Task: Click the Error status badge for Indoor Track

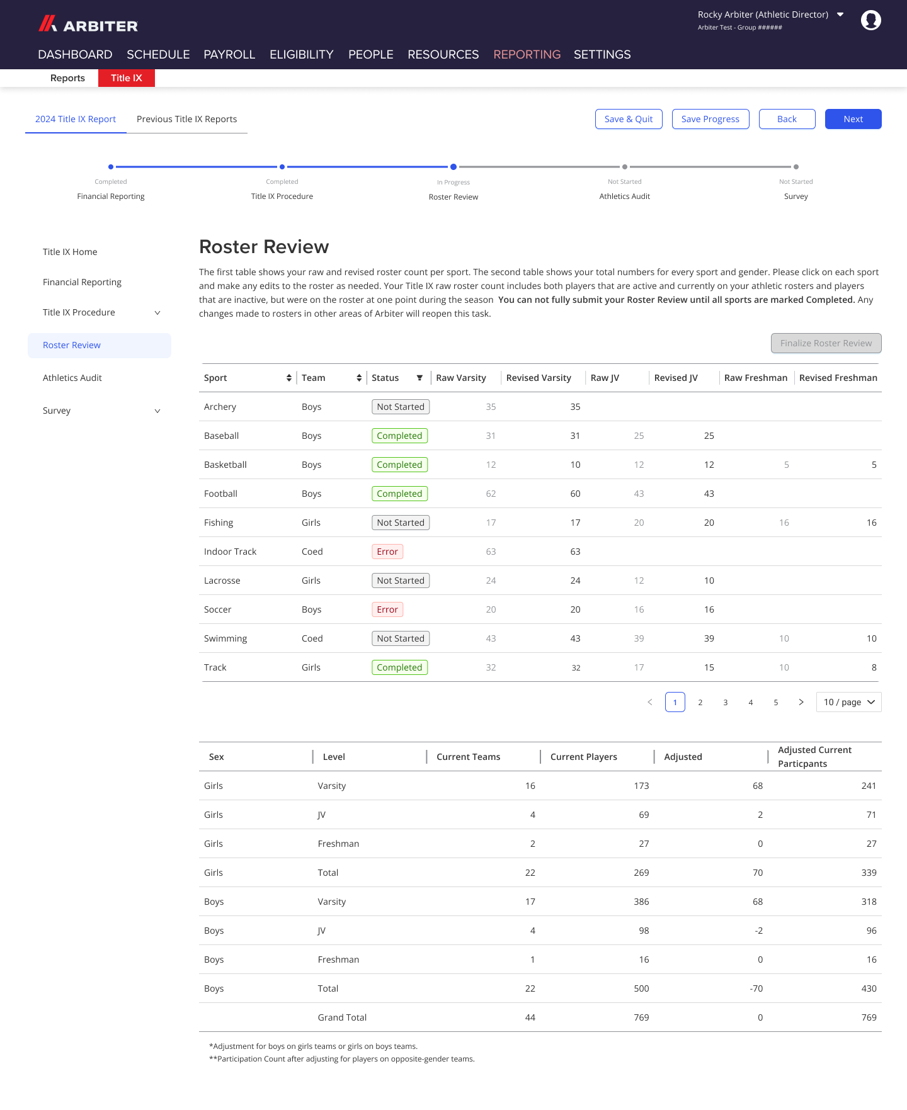Action: pos(387,552)
